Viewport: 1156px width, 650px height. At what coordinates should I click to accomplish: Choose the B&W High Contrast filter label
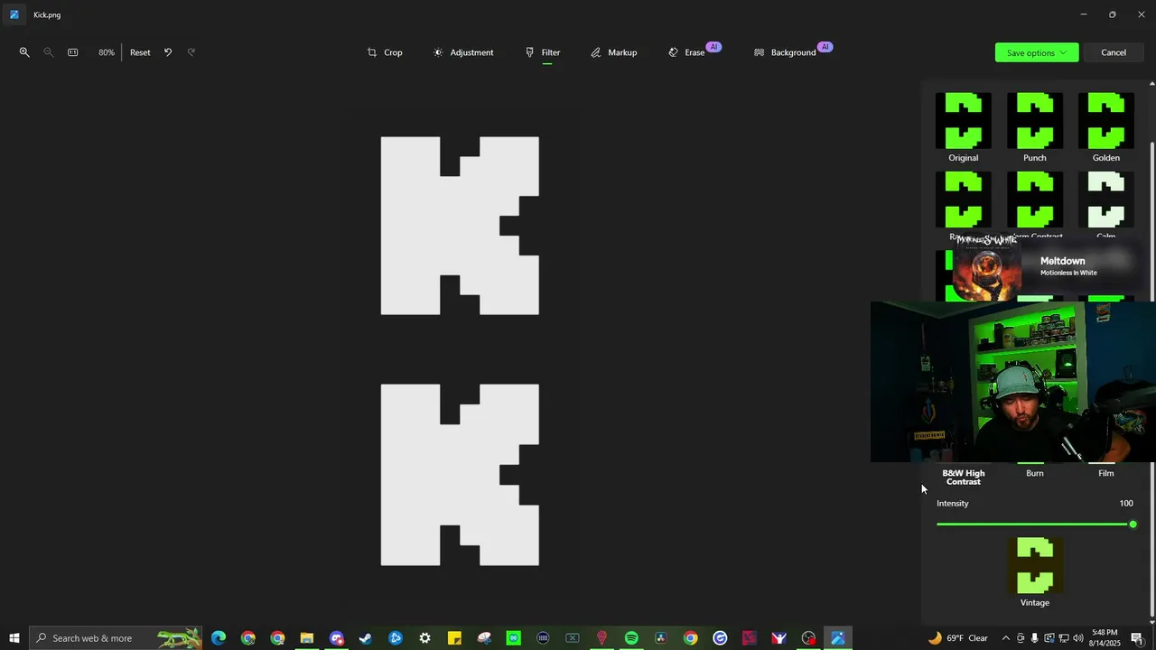(964, 478)
